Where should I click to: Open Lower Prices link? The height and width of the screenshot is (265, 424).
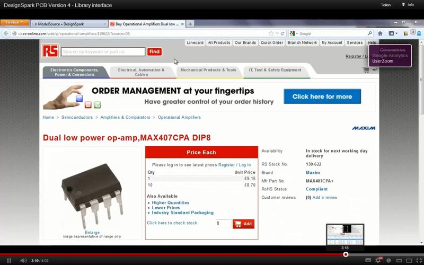point(166,208)
